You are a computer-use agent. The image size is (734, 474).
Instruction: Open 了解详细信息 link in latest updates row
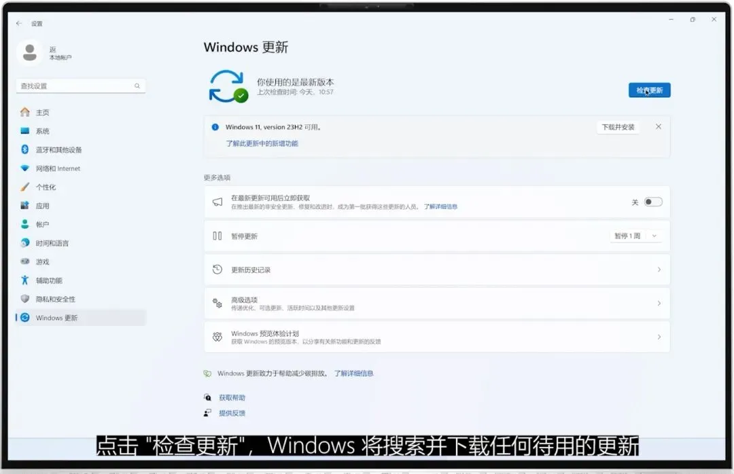440,206
